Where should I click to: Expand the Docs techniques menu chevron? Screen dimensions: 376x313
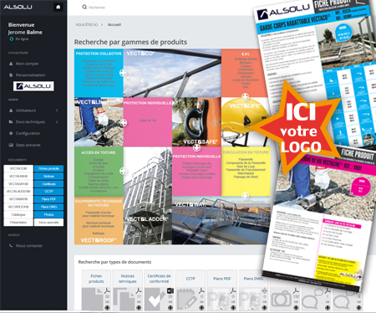tap(57, 122)
